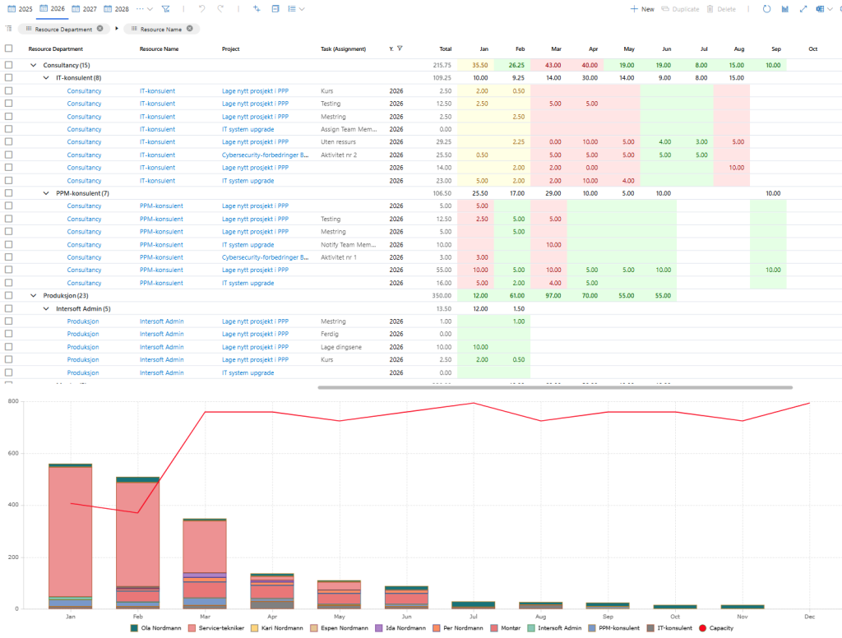Click the refresh icon
Screen dimensions: 842x638
pos(767,8)
